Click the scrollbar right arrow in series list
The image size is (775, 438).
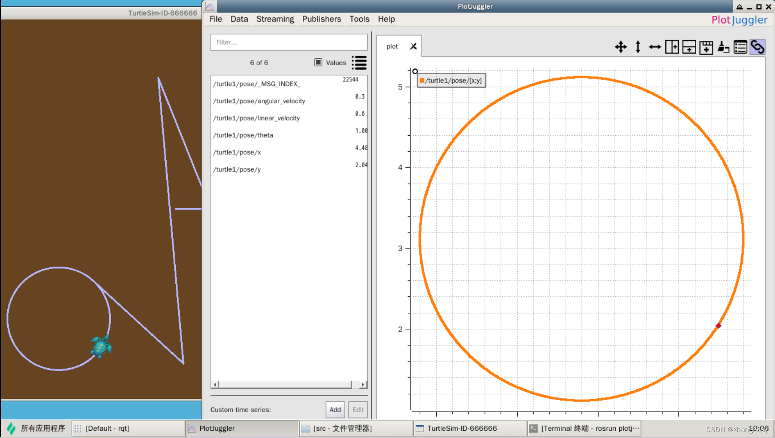362,385
